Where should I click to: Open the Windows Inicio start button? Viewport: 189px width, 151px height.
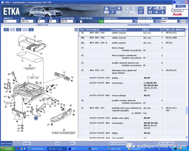click(8, 149)
